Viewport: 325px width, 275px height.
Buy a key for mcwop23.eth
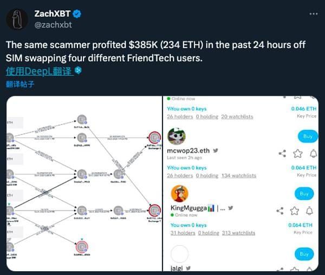[308, 136]
